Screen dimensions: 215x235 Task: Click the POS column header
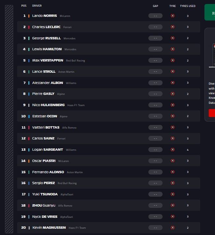[24, 6]
